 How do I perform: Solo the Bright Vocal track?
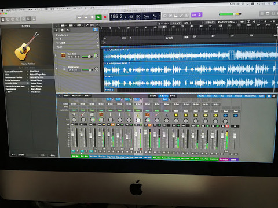(72, 70)
